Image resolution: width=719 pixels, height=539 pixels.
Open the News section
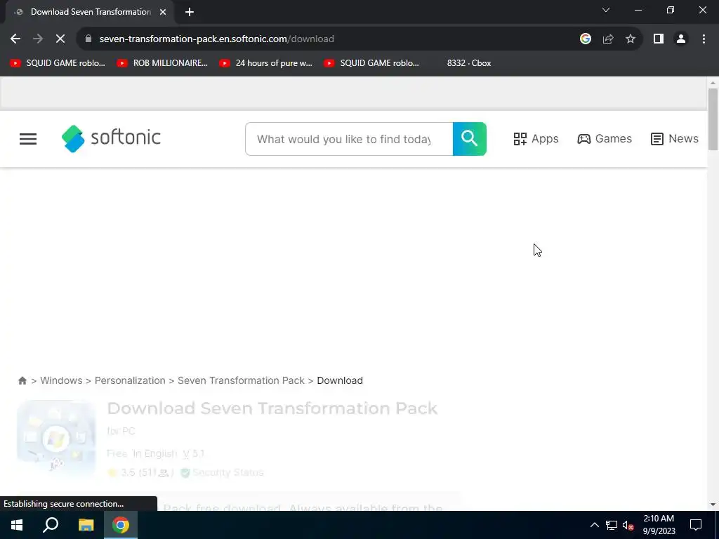675,139
